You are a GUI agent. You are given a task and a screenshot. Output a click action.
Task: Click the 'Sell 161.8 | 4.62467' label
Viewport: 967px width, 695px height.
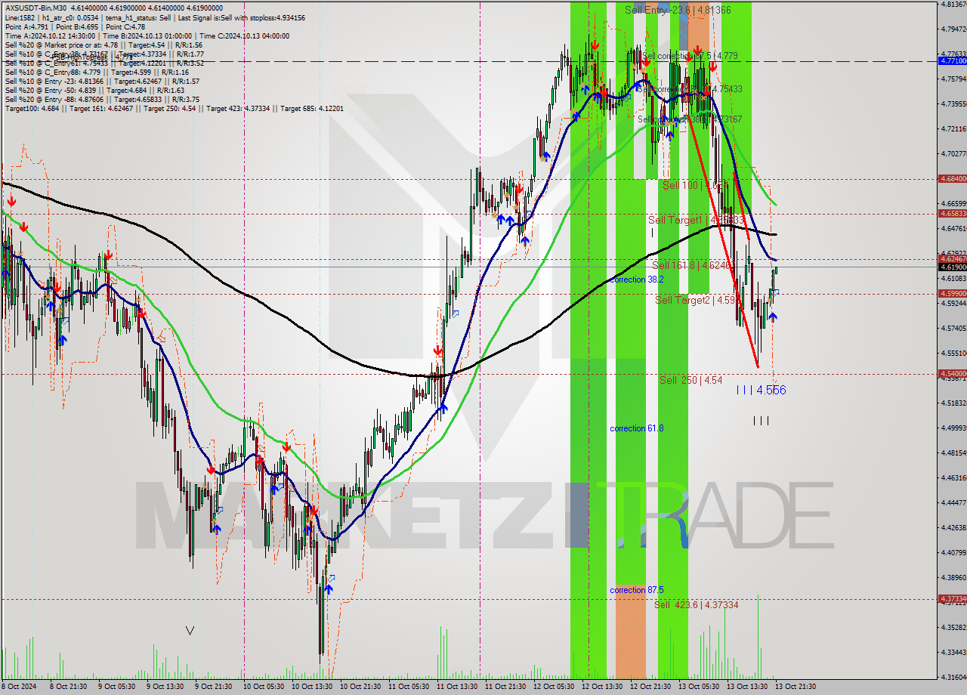click(x=692, y=265)
